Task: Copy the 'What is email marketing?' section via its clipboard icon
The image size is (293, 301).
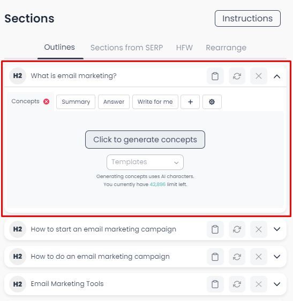Action: 215,76
